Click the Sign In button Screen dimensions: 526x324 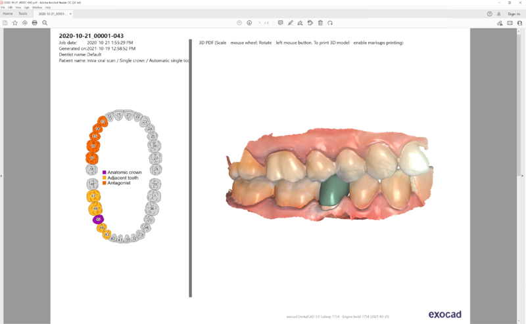tap(514, 14)
